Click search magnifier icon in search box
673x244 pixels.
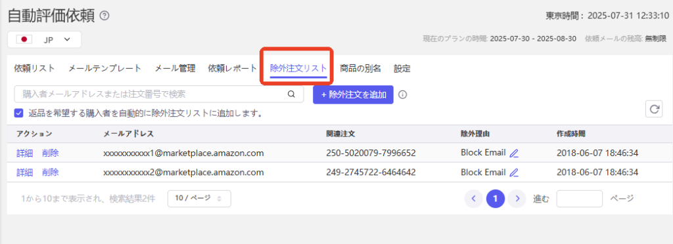point(291,94)
